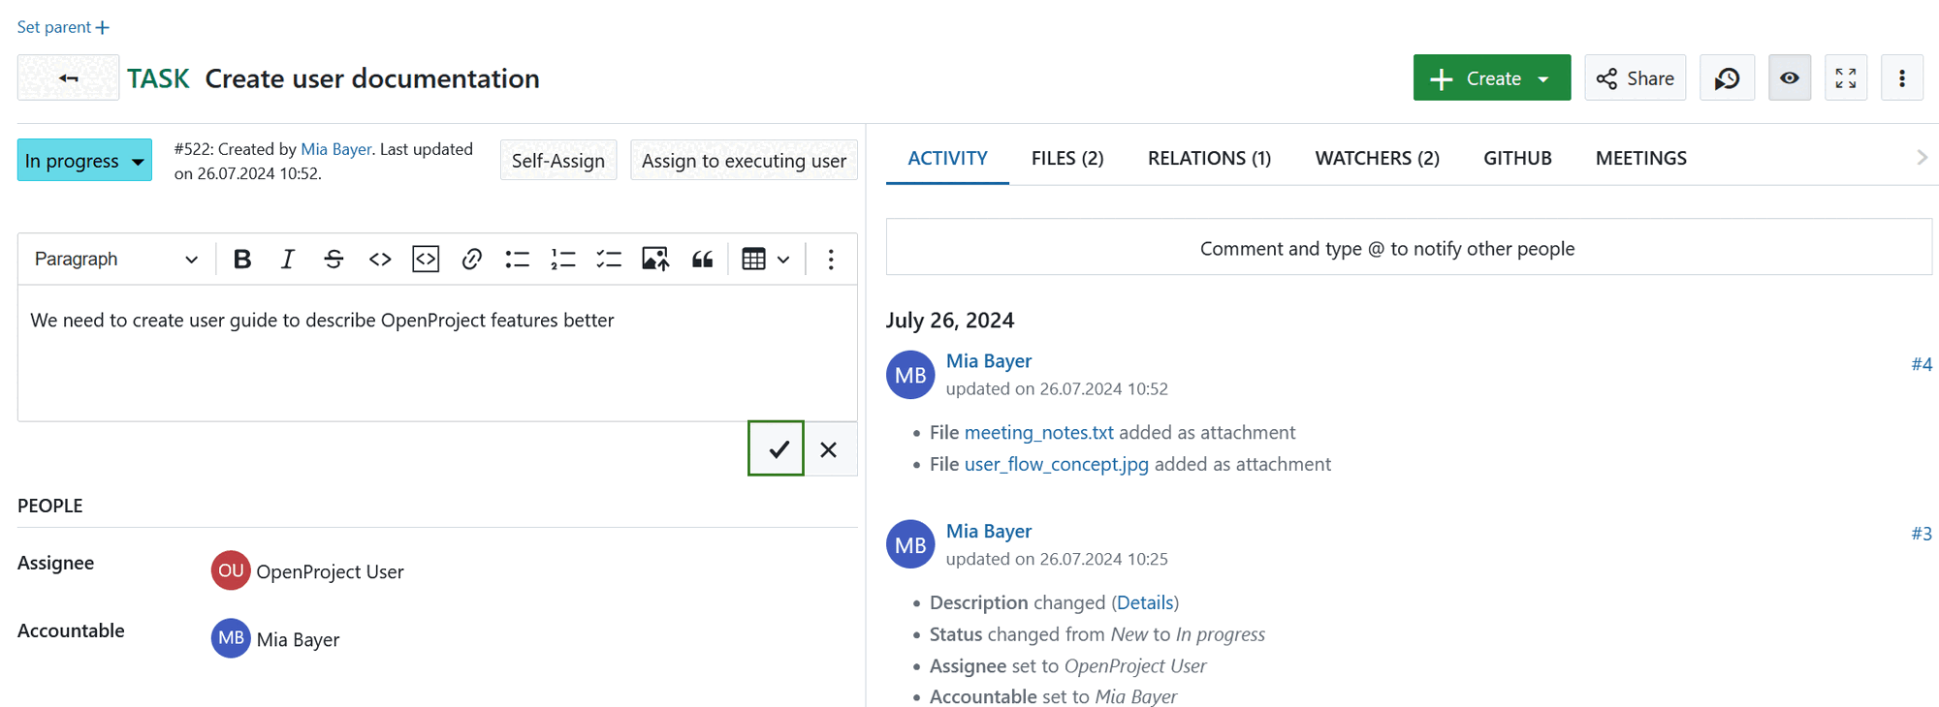Save description with the checkmark button

coord(777,449)
